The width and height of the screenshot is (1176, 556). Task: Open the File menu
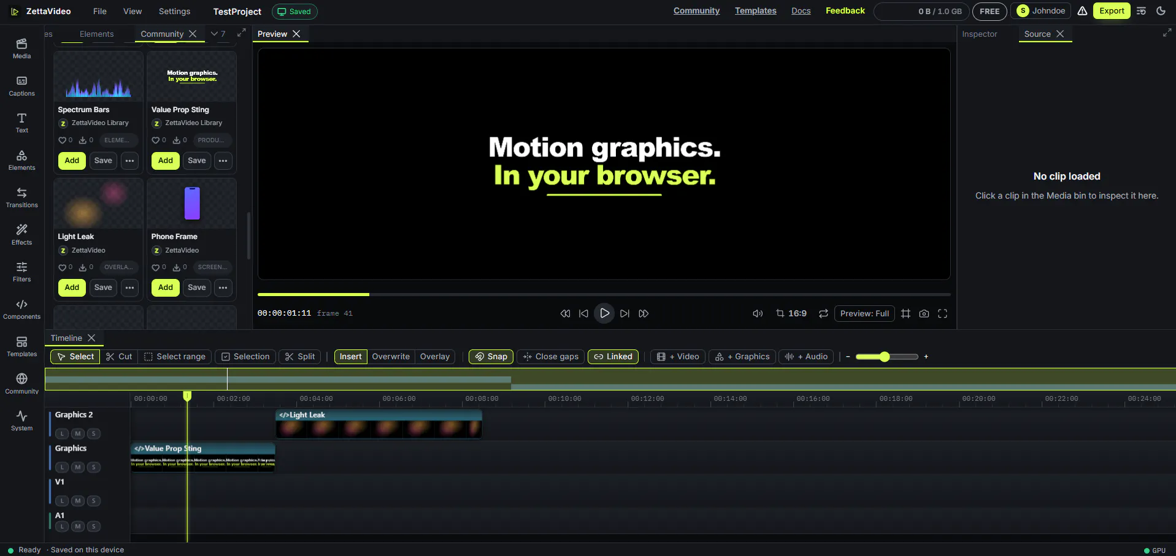(100, 11)
